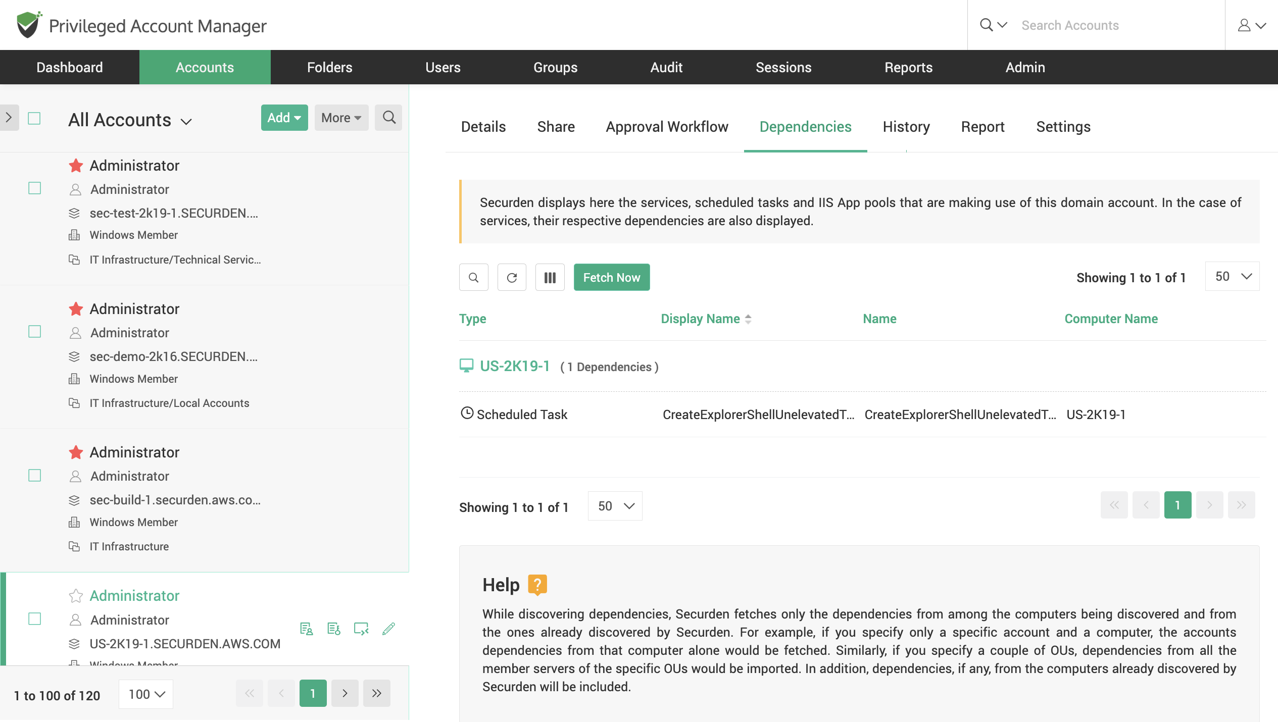The width and height of the screenshot is (1278, 722).
Task: Check the sec-test-2k19-1 Administrator checkbox
Action: [34, 188]
